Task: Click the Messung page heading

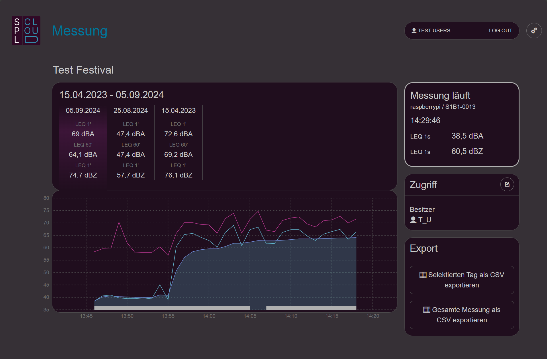Action: coord(80,31)
